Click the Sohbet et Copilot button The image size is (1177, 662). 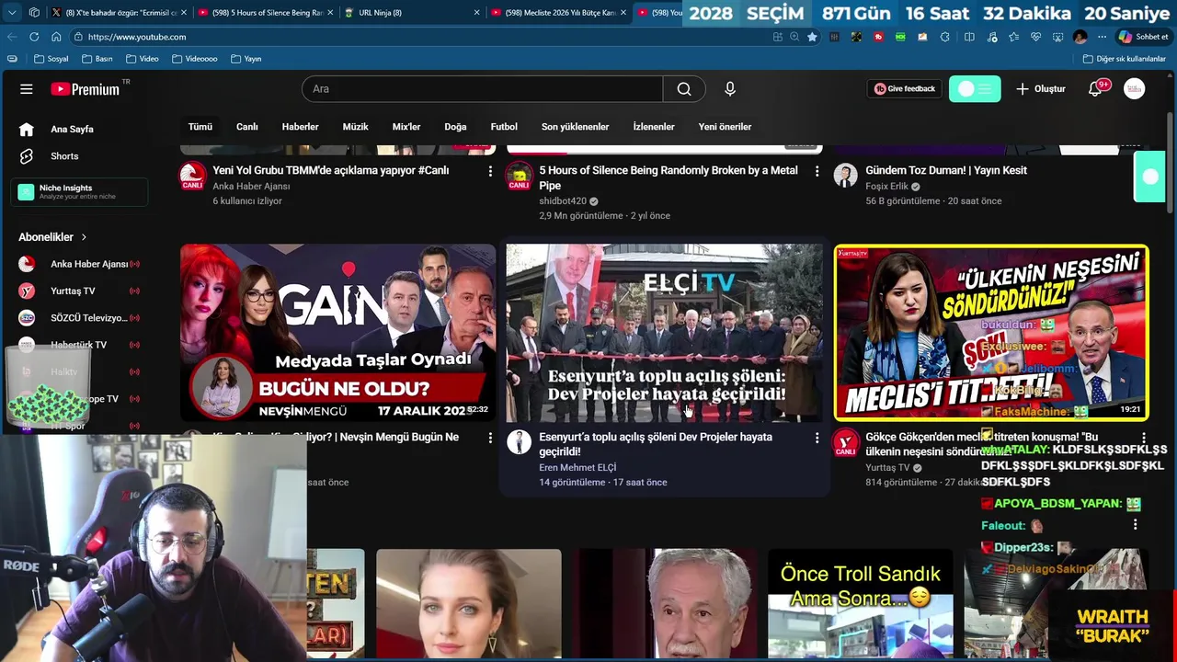1143,37
